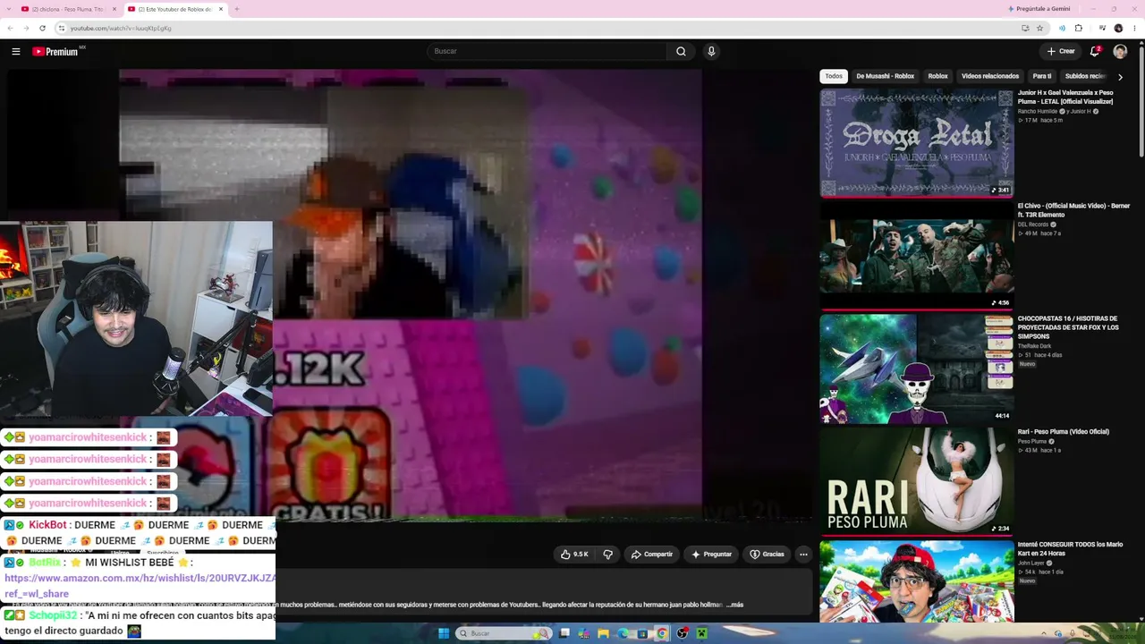Open 'CHOCOPASTAS 16' video title
The image size is (1145, 644).
point(1068,327)
